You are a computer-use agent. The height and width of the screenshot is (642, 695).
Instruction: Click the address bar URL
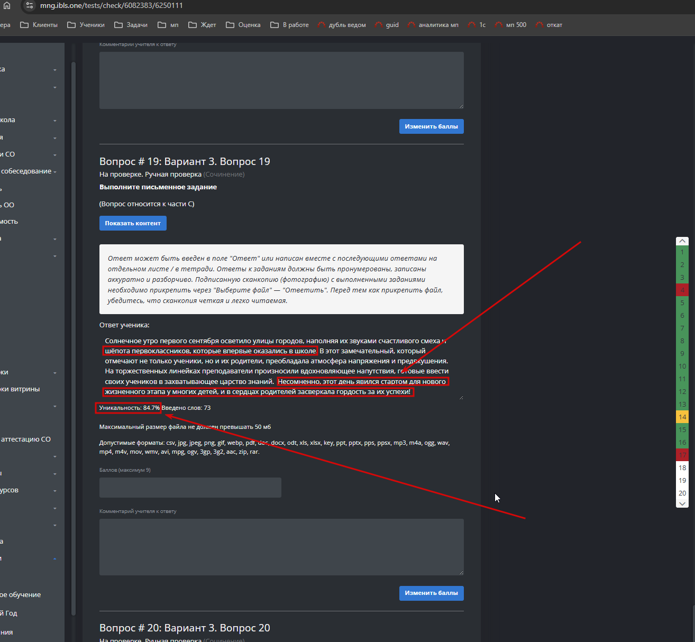(x=112, y=5)
